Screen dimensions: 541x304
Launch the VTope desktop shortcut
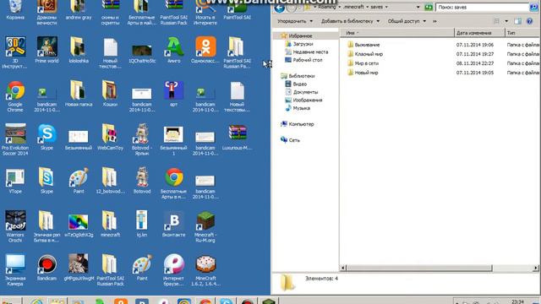coord(15,181)
